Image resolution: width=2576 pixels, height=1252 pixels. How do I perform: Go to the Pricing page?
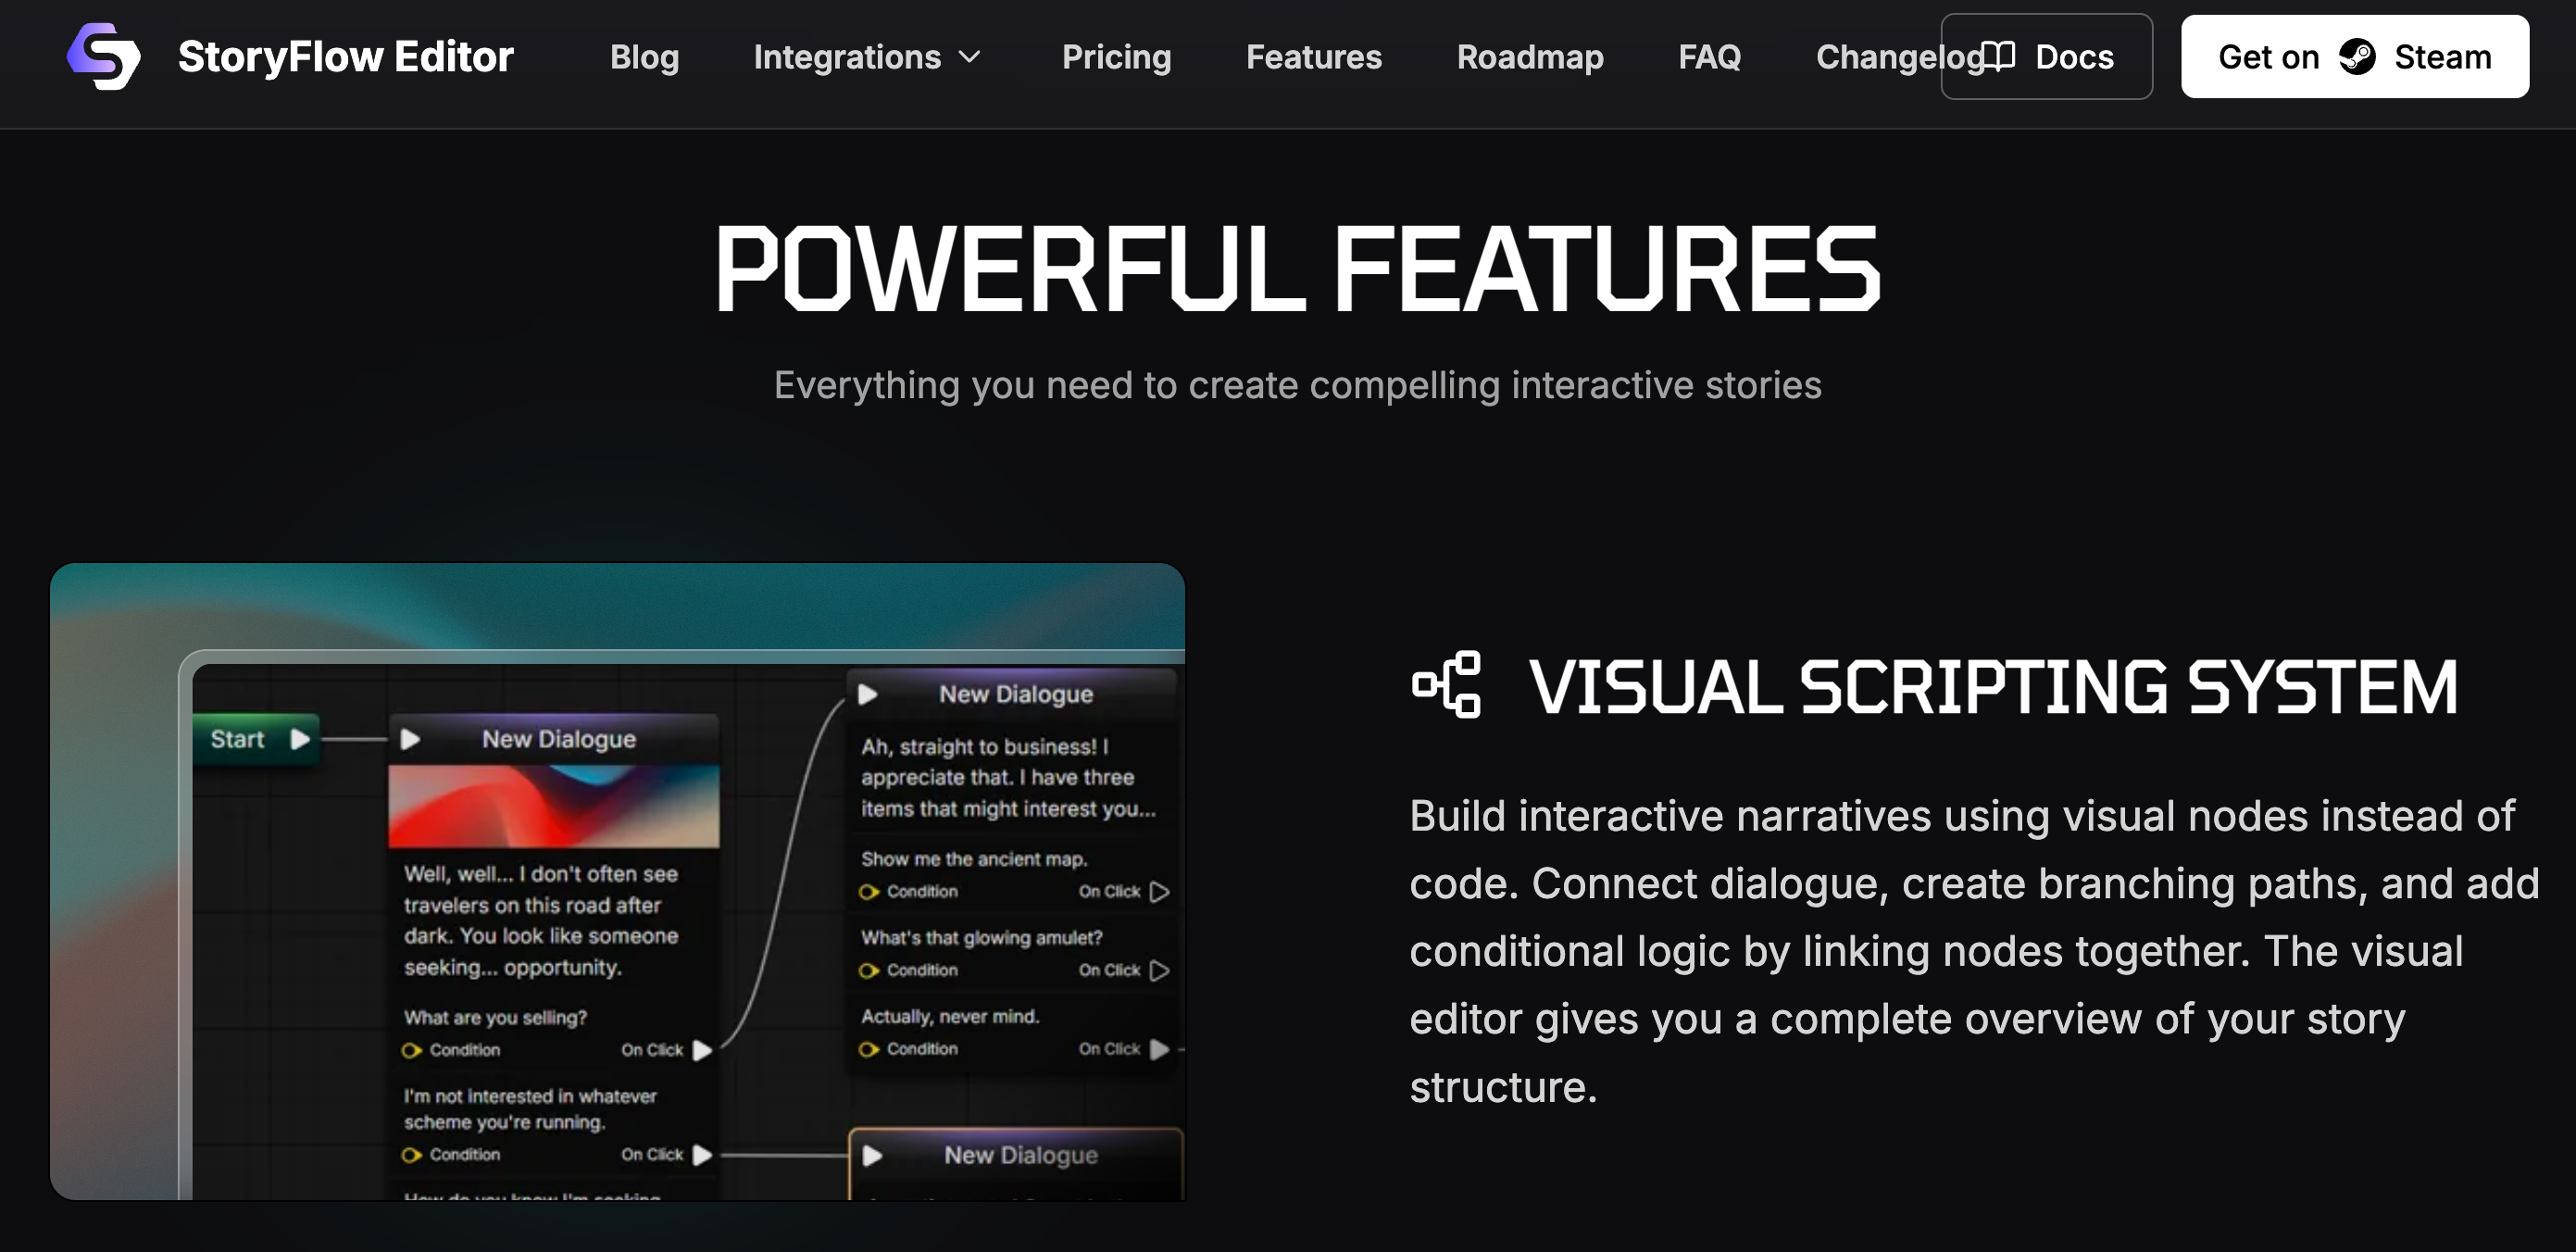pyautogui.click(x=1116, y=57)
